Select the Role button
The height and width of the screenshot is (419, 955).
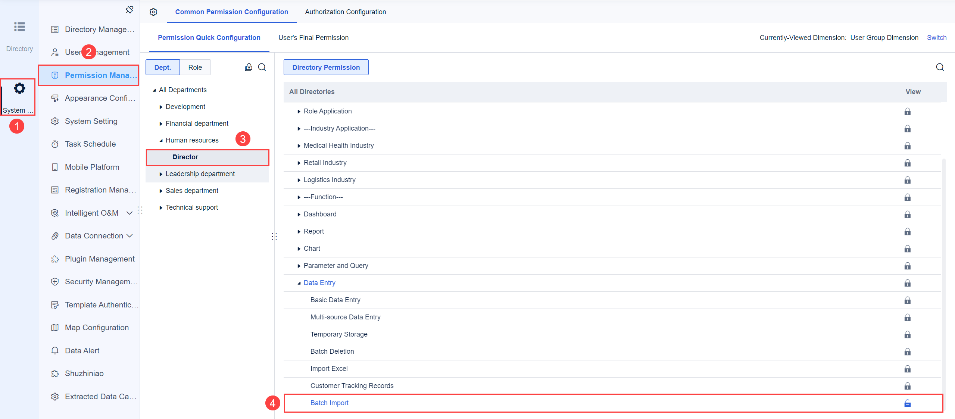tap(195, 68)
